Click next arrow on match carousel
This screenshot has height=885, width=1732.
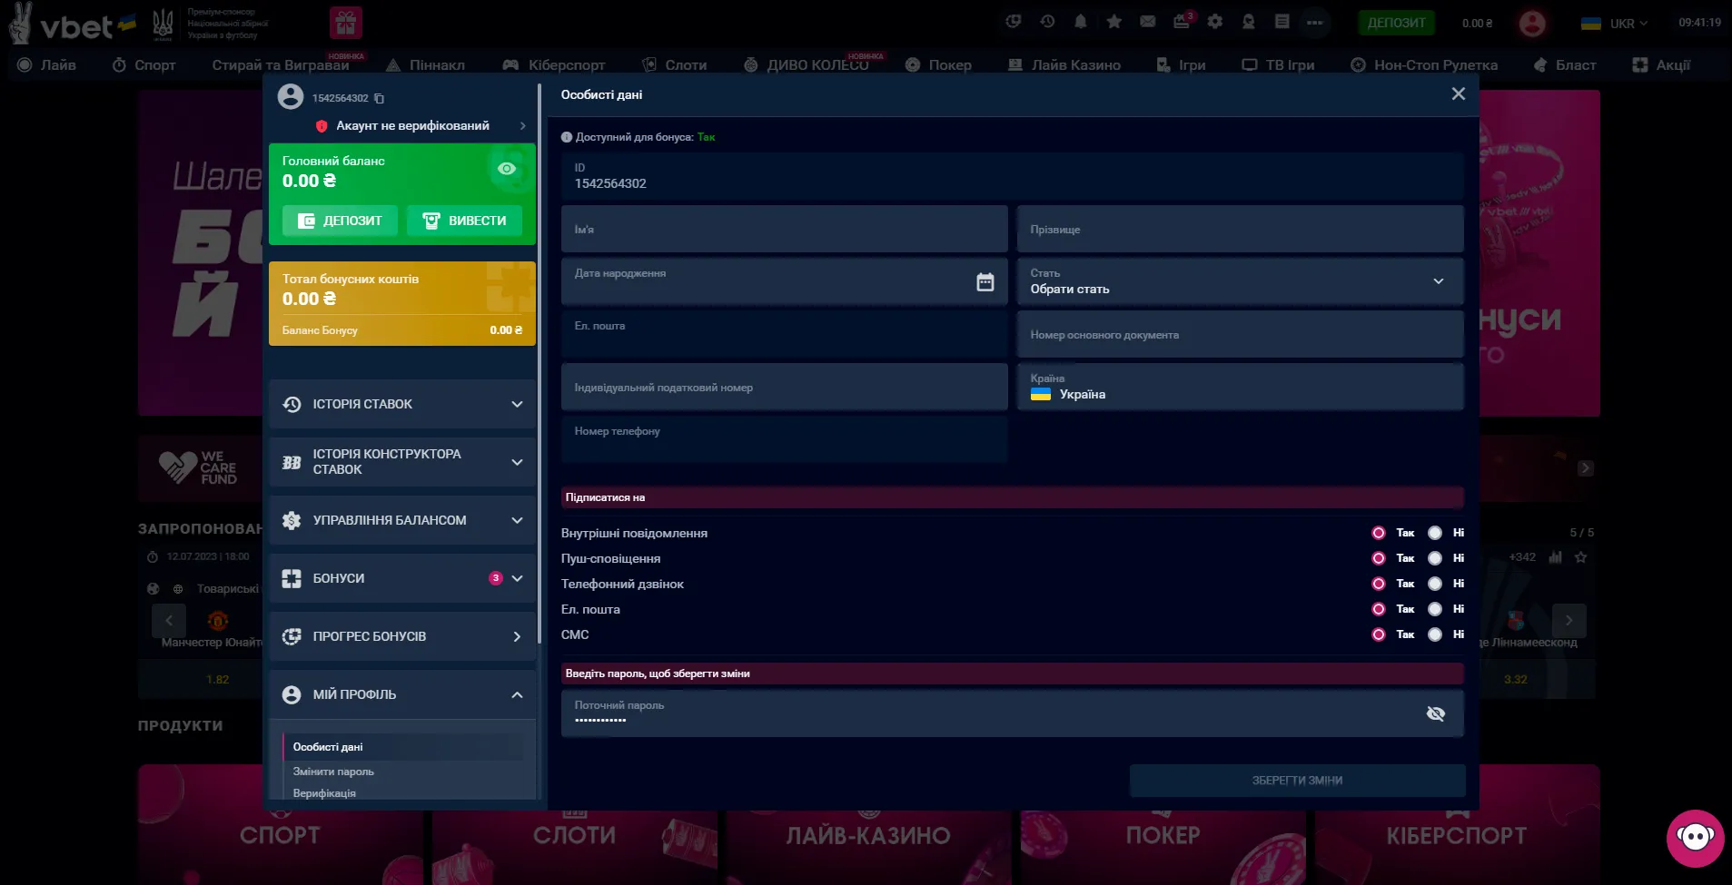pyautogui.click(x=1569, y=621)
